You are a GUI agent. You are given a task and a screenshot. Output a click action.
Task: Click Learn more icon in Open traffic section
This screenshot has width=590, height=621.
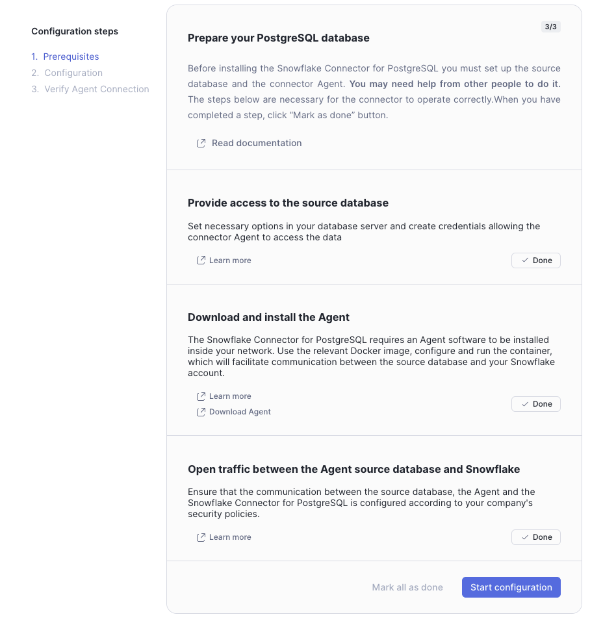click(201, 537)
